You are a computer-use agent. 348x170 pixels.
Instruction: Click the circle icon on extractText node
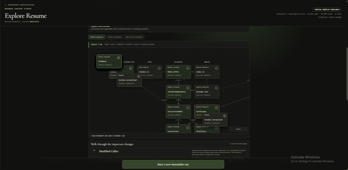pyautogui.click(x=188, y=127)
